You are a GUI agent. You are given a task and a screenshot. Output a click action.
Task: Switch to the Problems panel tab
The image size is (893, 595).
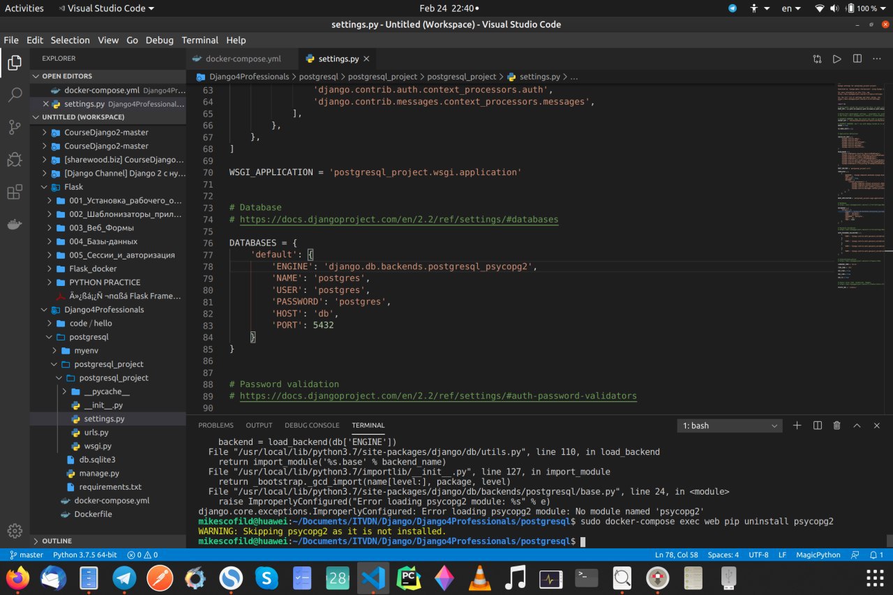(x=216, y=425)
